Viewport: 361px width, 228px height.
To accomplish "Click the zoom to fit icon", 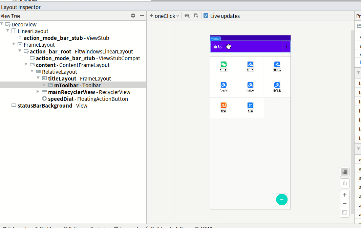I will 345,212.
